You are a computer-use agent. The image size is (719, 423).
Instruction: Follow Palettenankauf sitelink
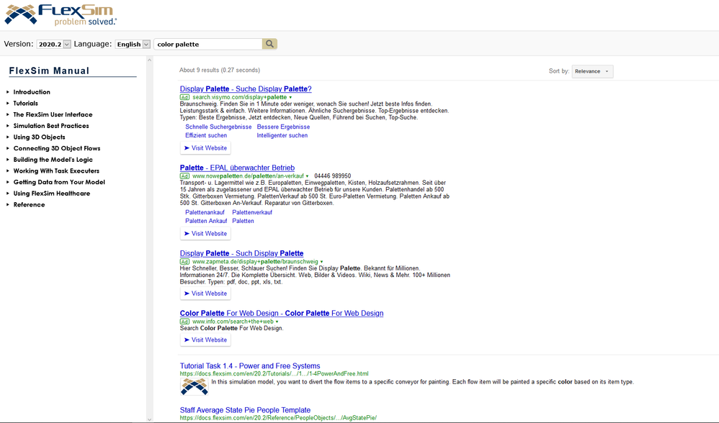click(205, 212)
